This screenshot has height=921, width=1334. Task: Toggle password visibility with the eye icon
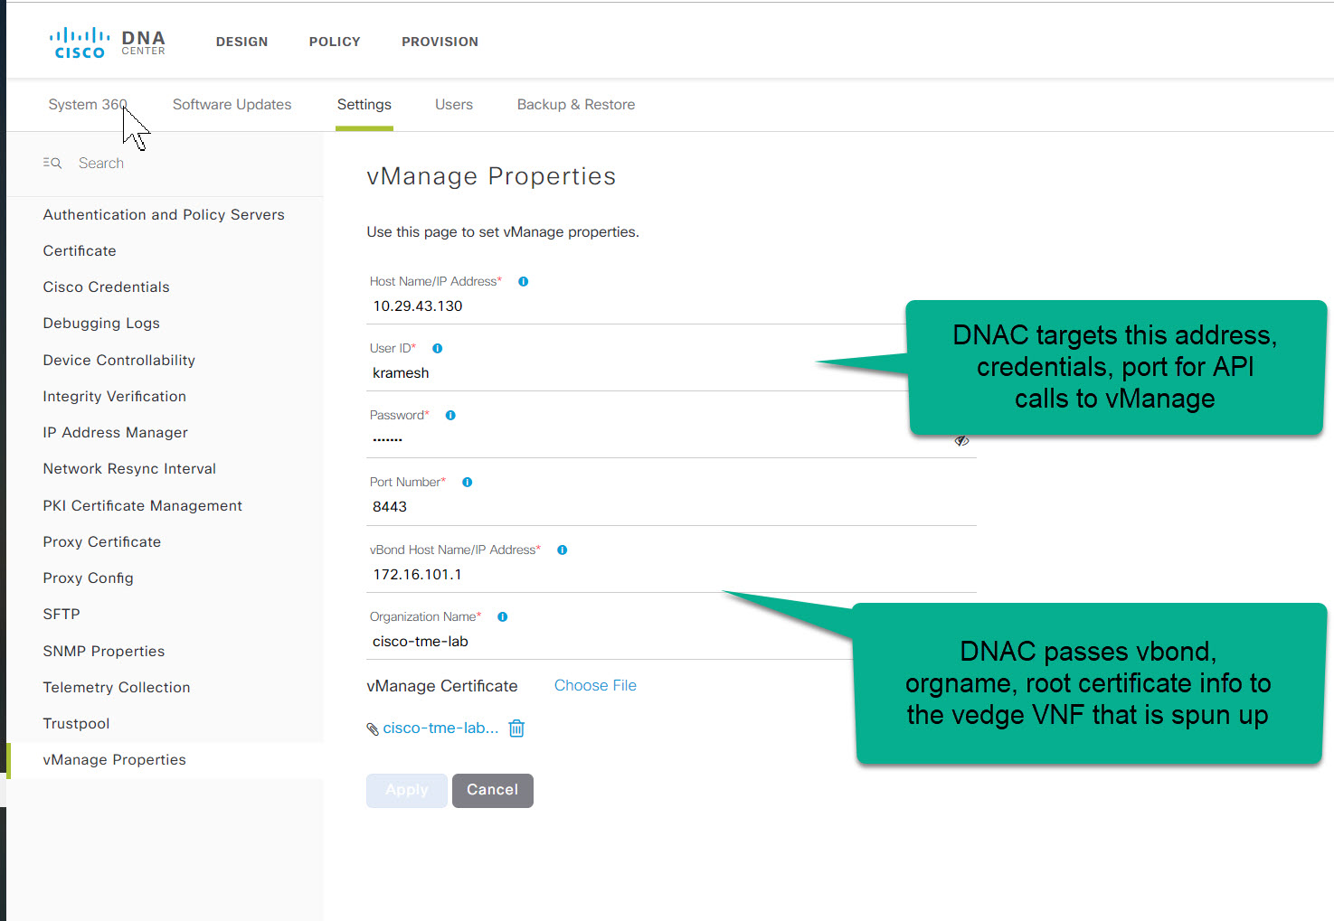click(960, 441)
